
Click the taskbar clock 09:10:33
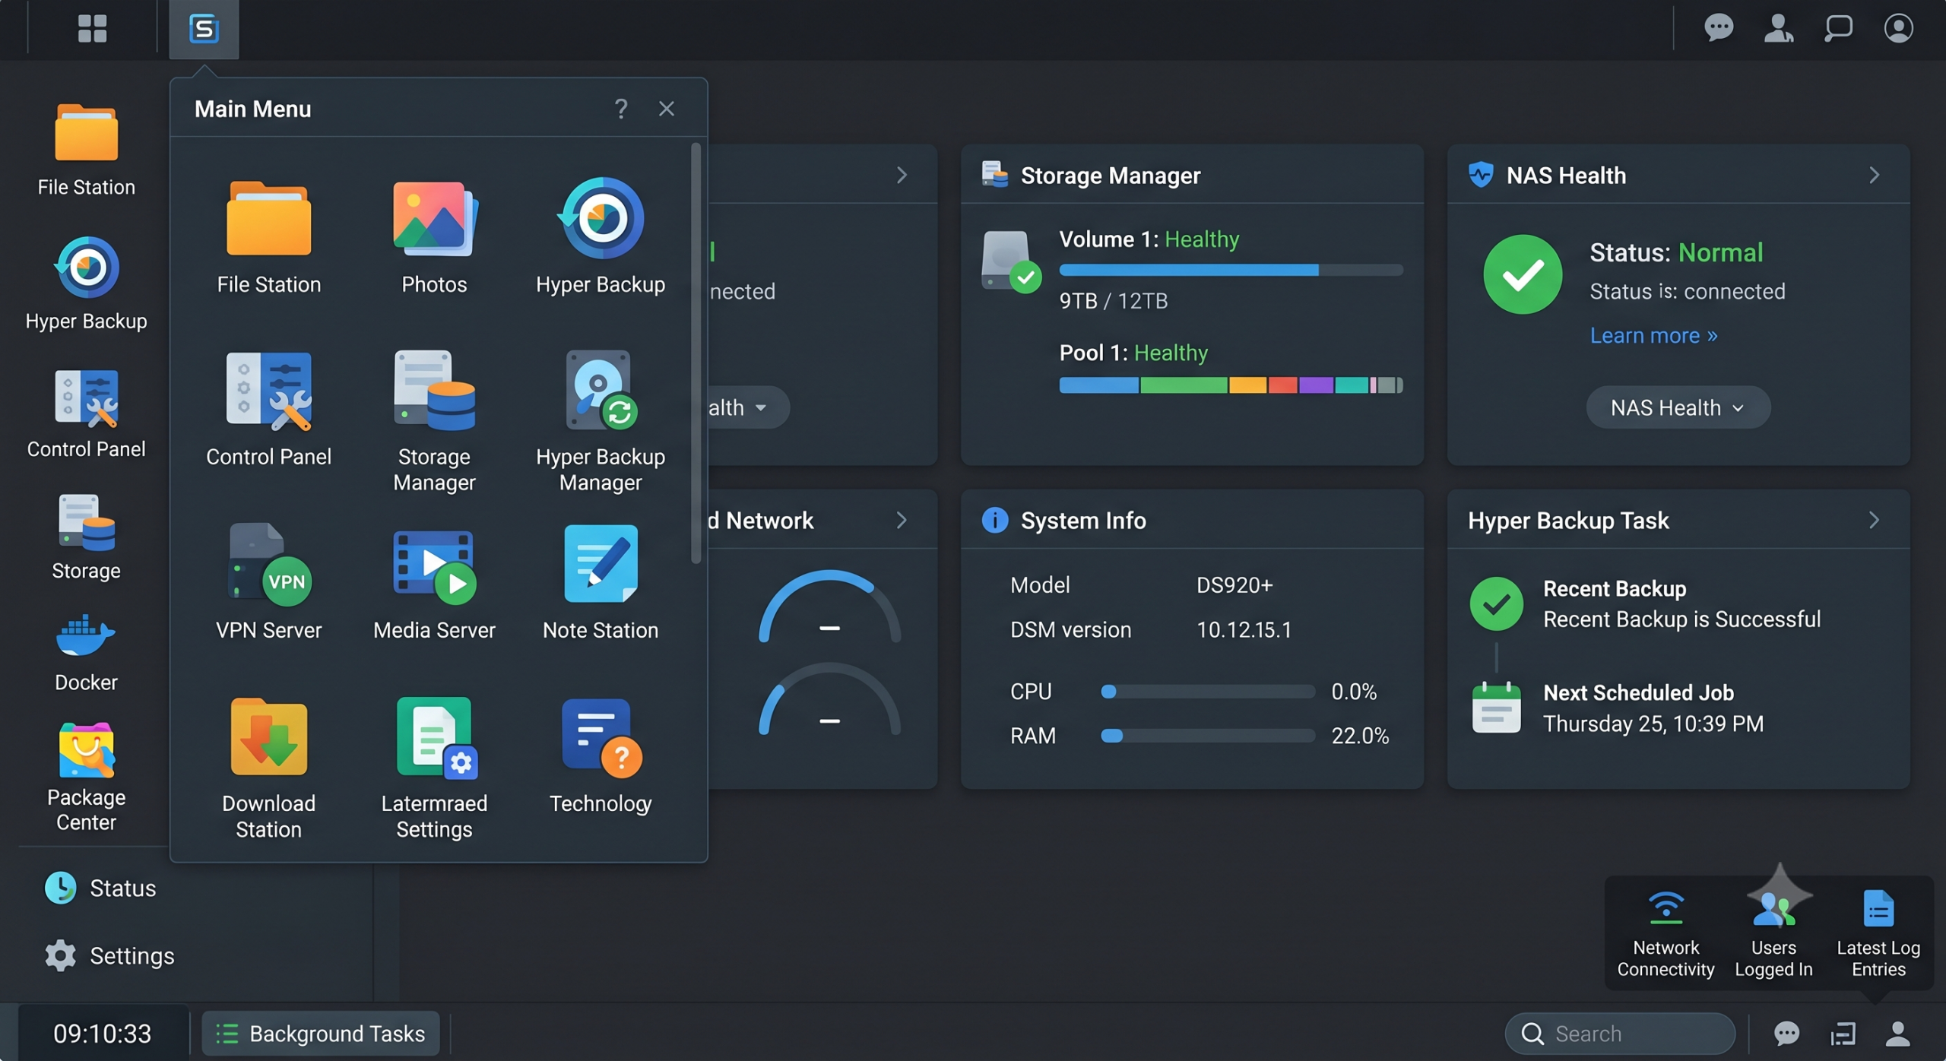pyautogui.click(x=102, y=1034)
